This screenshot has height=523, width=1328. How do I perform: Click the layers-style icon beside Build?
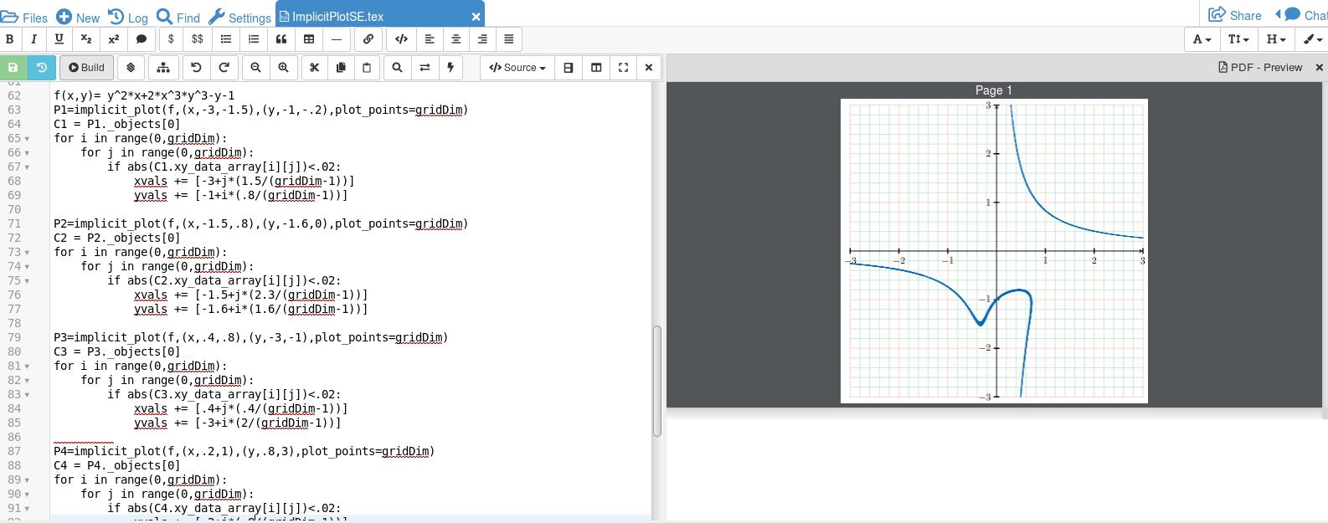click(131, 68)
